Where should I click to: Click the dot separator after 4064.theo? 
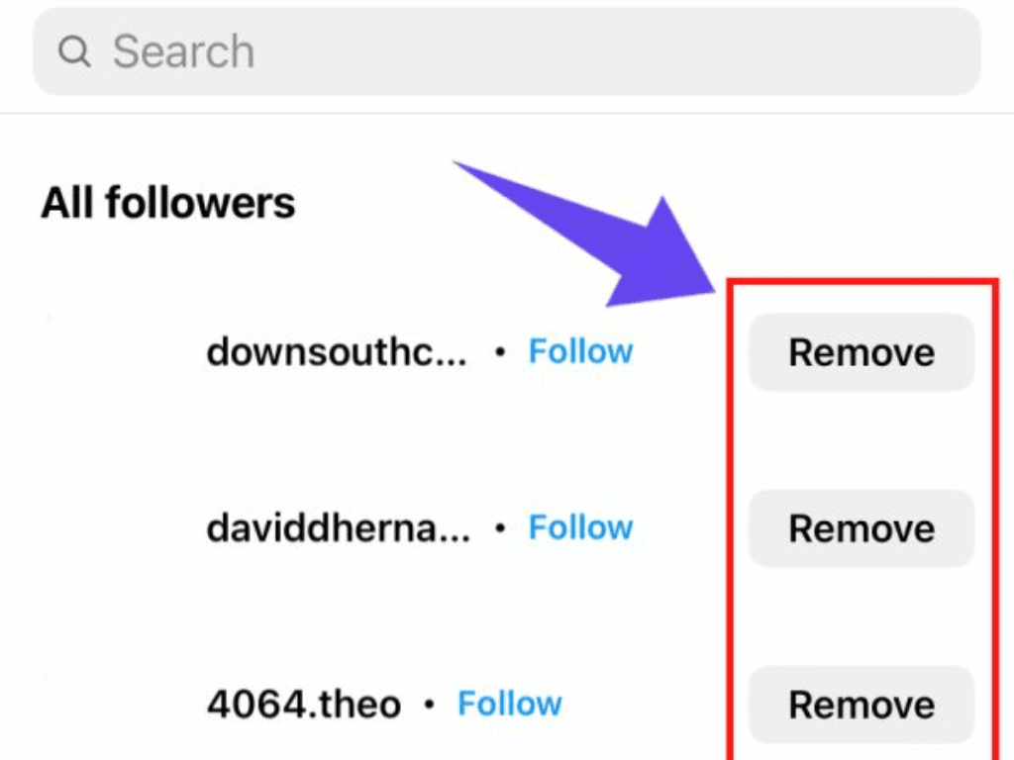pyautogui.click(x=429, y=705)
